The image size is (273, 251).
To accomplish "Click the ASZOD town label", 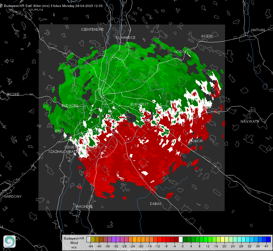I will pyautogui.click(x=207, y=36).
